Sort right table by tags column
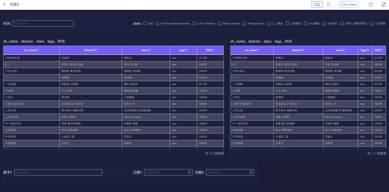Viewport: 389px width, 192px height. (368, 50)
